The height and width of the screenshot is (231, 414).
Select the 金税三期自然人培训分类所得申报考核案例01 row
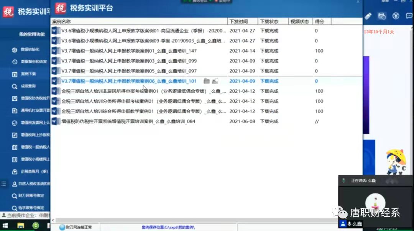(207, 101)
